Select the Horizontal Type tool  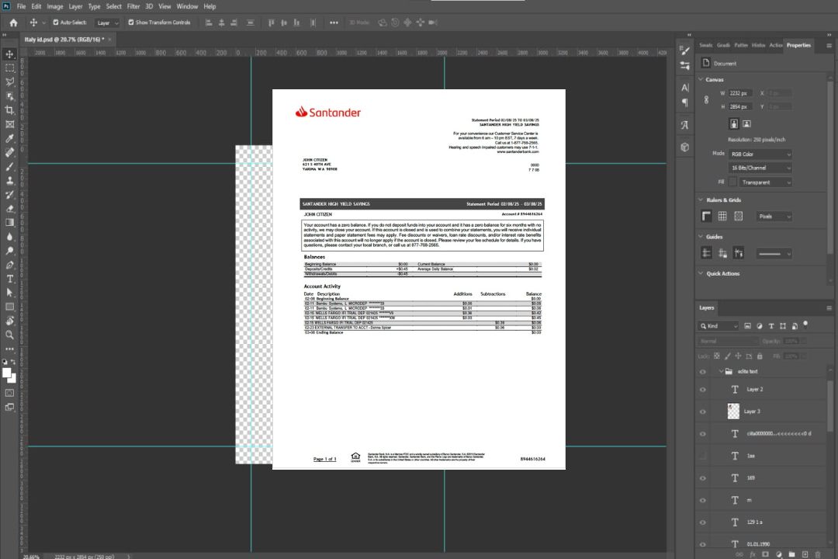tap(9, 279)
